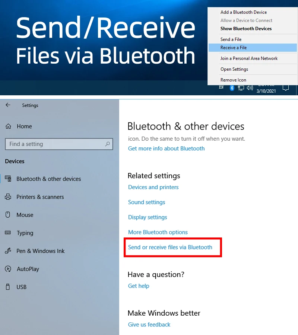Open Send or receive files via Bluetooth
The image size is (298, 335).
point(170,247)
